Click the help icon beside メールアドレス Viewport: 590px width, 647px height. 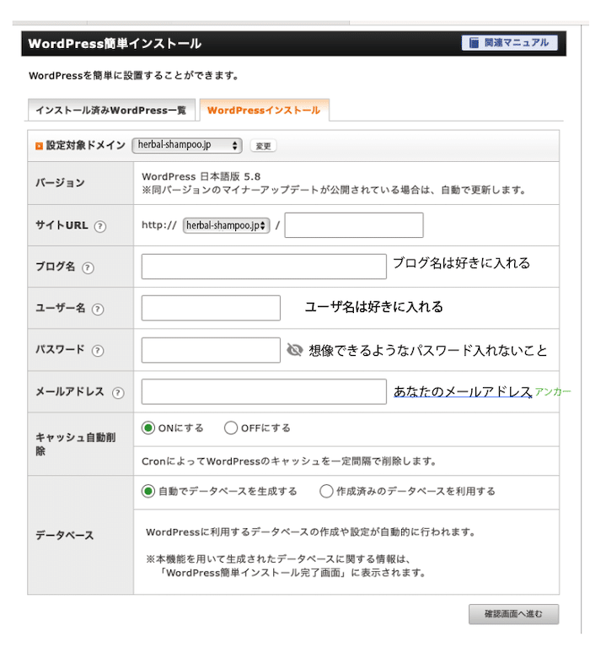coord(118,392)
